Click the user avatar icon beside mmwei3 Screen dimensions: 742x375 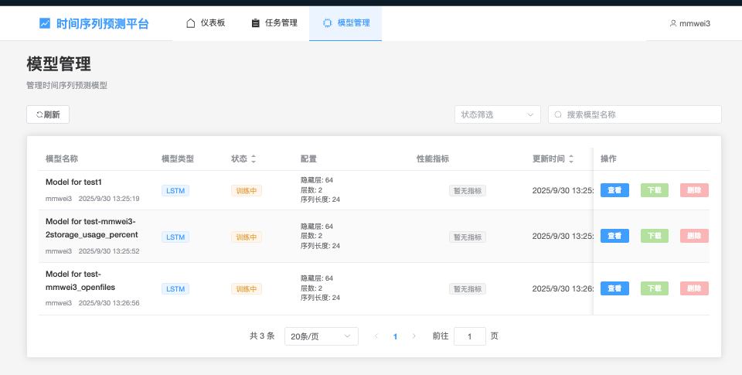[673, 23]
